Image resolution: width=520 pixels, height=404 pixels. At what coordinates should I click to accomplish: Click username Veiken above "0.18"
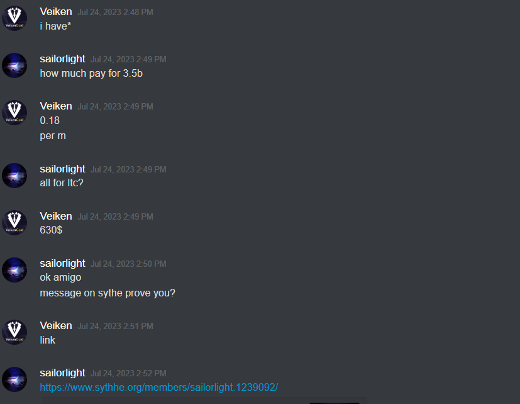[56, 106]
